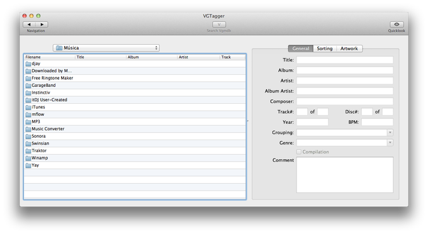This screenshot has height=234, width=428.
Task: Switch to the Sorting tab
Action: click(x=325, y=48)
